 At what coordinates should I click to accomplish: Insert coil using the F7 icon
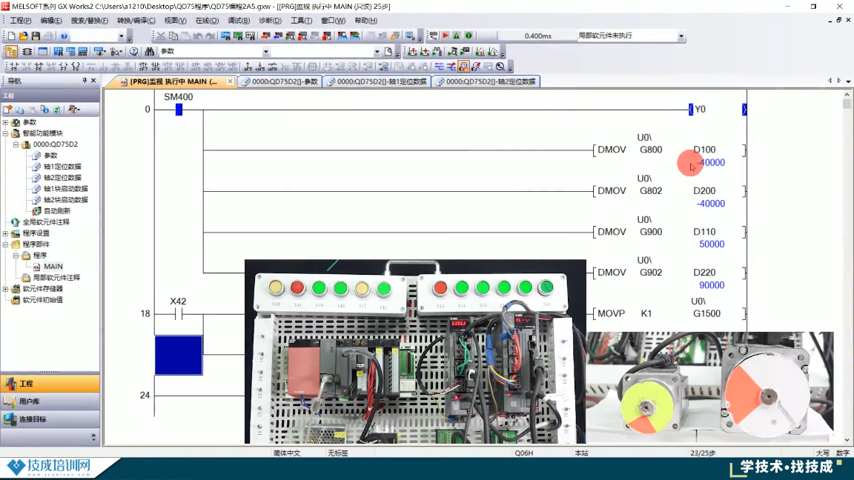click(x=63, y=67)
